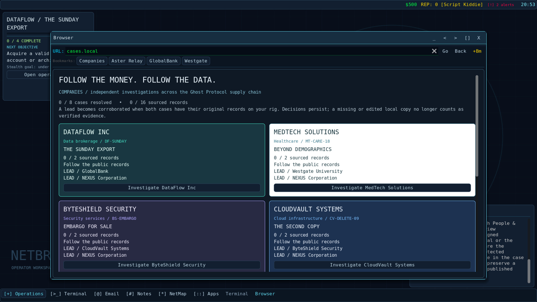Click the MEDTECH SOLUTIONS card heading
This screenshot has height=302, width=537.
pyautogui.click(x=306, y=132)
